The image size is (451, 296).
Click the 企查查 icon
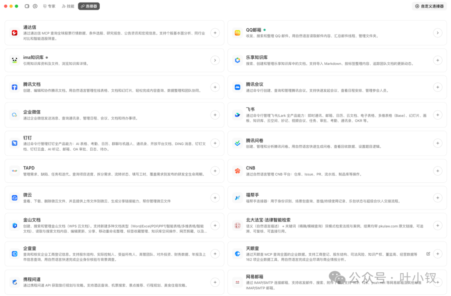[14, 254]
